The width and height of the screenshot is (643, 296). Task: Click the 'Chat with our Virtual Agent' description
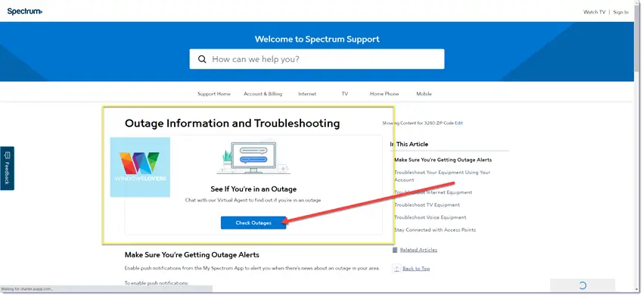pyautogui.click(x=253, y=201)
